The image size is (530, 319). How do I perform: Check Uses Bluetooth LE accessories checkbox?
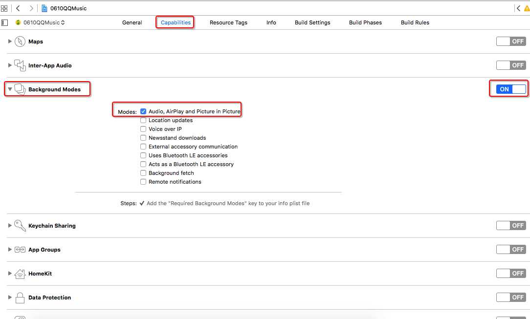143,155
